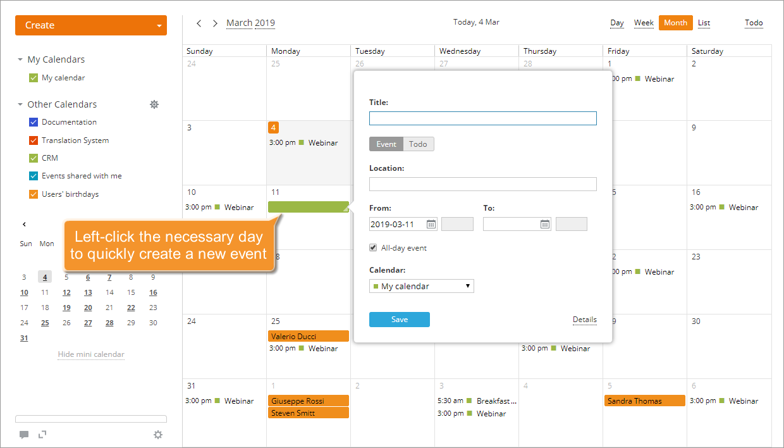Image resolution: width=784 pixels, height=448 pixels.
Task: Open the chat bubble icon at bottom left
Action: click(x=24, y=435)
